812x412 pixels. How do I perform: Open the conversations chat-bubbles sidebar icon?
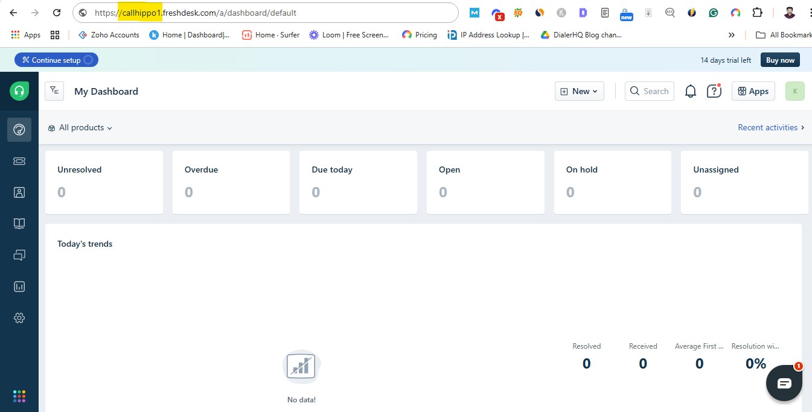tap(19, 255)
